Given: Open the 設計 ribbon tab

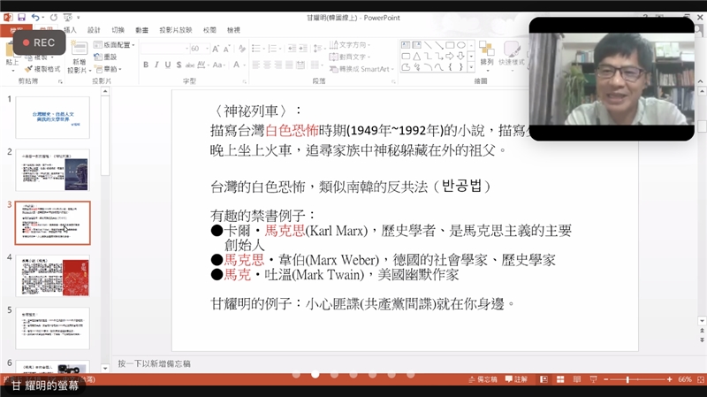Looking at the screenshot, I should [x=94, y=30].
